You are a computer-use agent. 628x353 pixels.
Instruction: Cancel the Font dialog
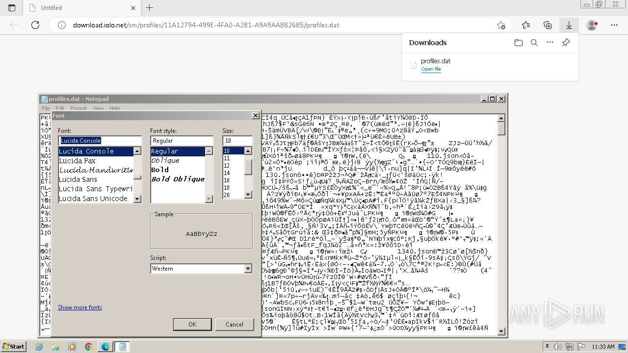pos(235,324)
